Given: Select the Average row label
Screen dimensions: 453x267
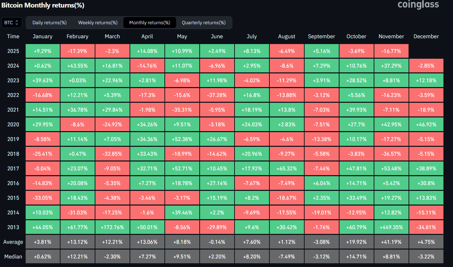Looking at the screenshot, I should 13,242.
